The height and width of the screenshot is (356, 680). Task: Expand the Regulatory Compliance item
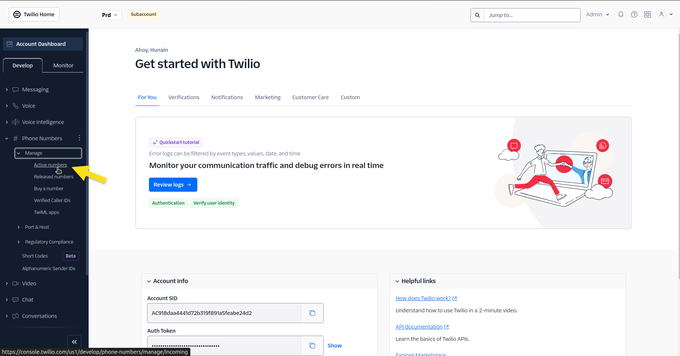coord(18,242)
